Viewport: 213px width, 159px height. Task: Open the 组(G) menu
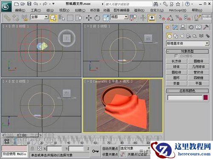(50, 10)
